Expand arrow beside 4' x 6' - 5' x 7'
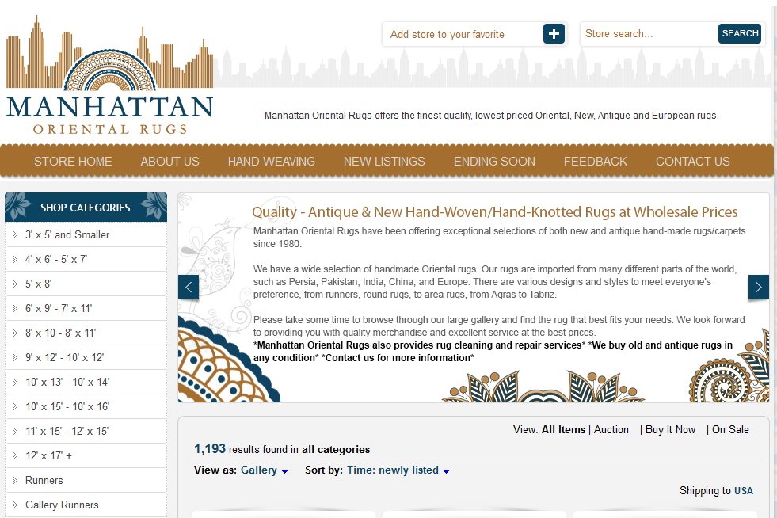 point(15,259)
